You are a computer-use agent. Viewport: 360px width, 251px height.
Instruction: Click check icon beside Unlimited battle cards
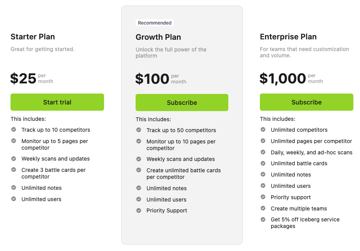click(x=263, y=163)
